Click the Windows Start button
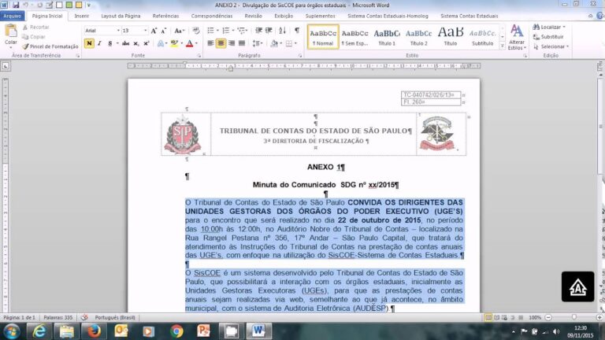 (x=11, y=331)
